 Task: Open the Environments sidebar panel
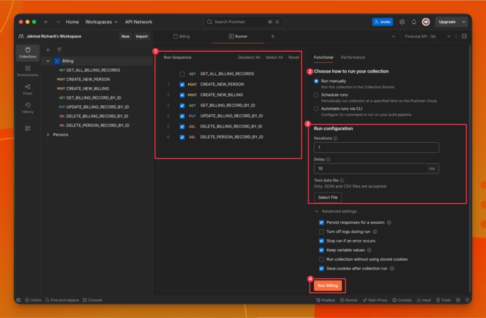pyautogui.click(x=28, y=71)
